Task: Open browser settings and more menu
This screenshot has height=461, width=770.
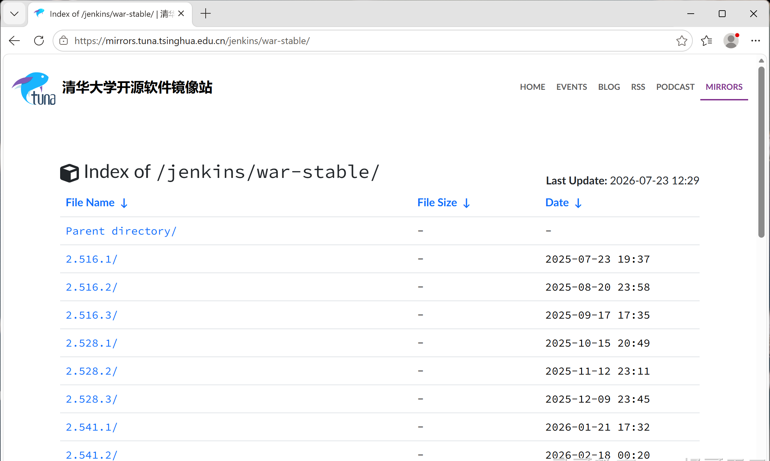Action: 755,41
